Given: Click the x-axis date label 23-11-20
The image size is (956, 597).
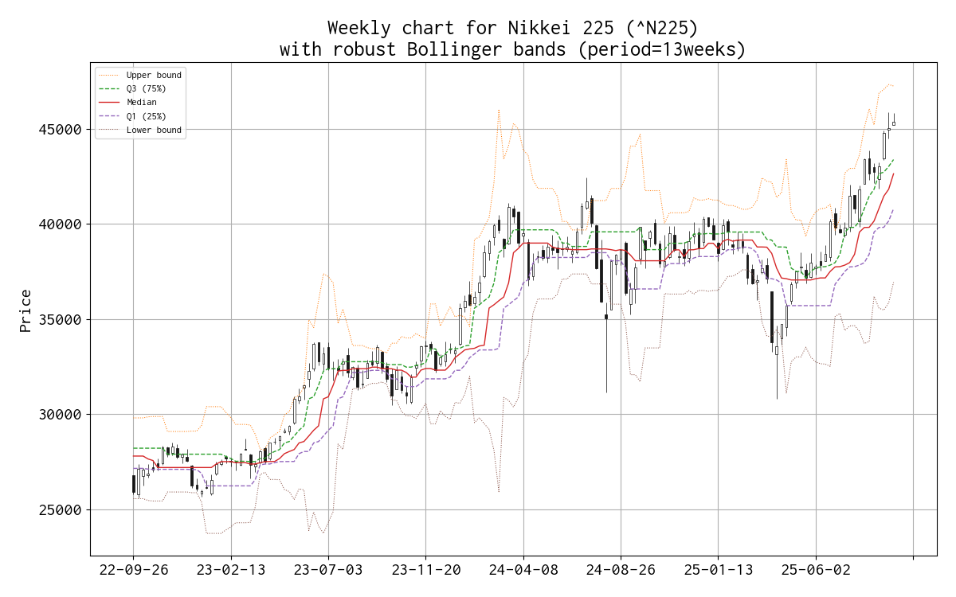Looking at the screenshot, I should (x=425, y=571).
